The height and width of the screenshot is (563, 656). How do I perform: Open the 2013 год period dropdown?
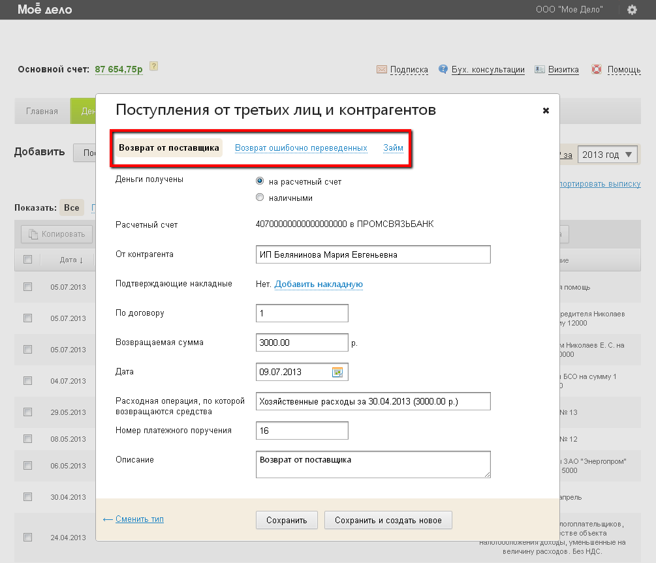pos(608,155)
